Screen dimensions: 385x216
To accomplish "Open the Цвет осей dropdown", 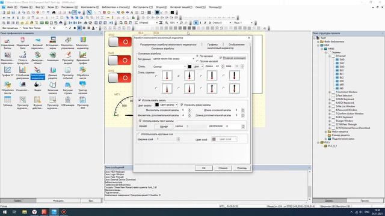I will (236, 139).
